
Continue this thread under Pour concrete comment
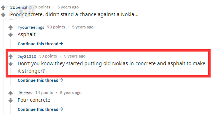click(40, 109)
